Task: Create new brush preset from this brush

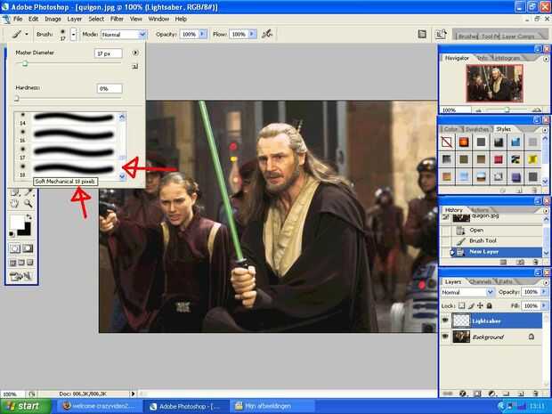Action: pyautogui.click(x=134, y=66)
